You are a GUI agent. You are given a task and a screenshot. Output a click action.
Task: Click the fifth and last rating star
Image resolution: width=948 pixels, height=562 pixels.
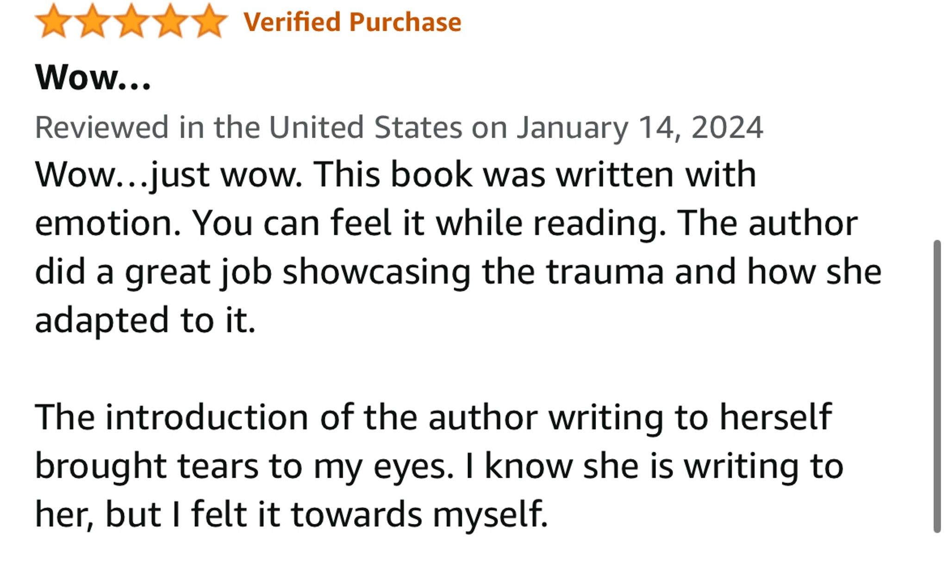pyautogui.click(x=209, y=21)
